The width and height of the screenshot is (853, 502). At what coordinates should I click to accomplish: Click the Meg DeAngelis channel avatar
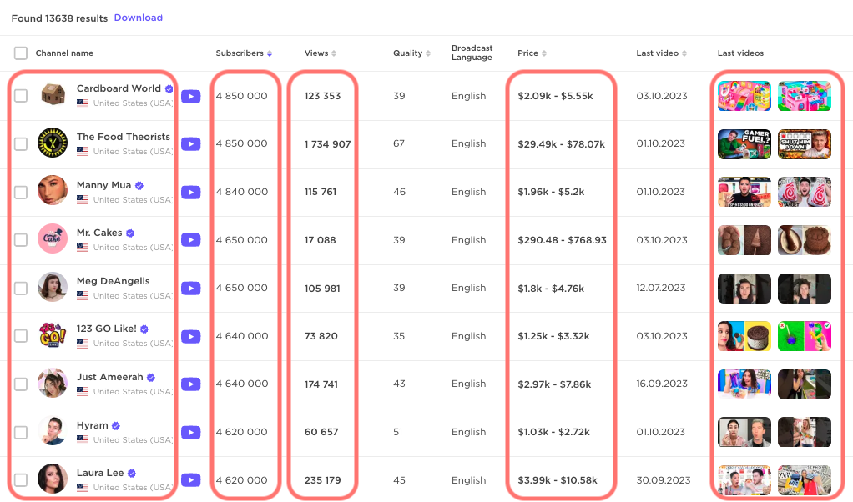53,288
